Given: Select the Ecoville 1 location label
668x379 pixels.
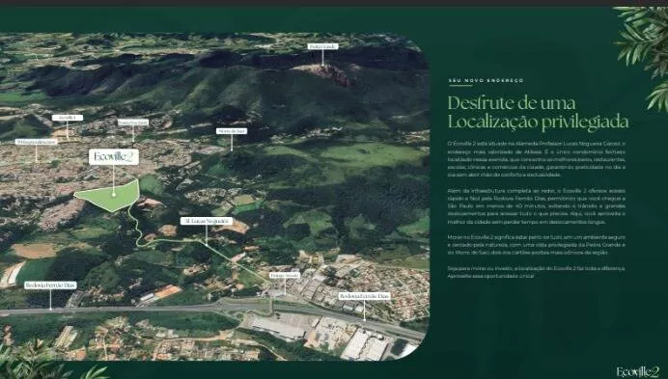Looking at the screenshot, I should (68, 118).
